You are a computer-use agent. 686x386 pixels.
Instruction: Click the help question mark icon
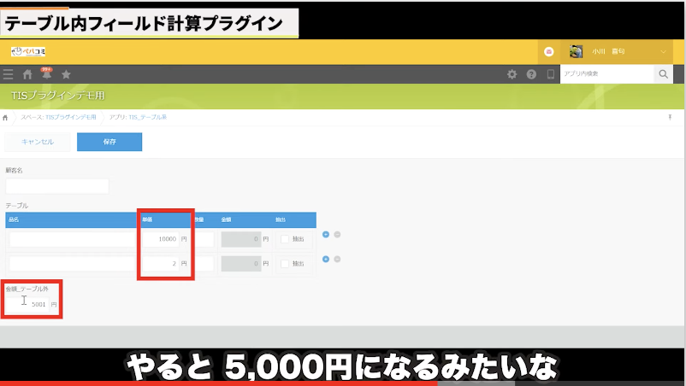point(531,75)
